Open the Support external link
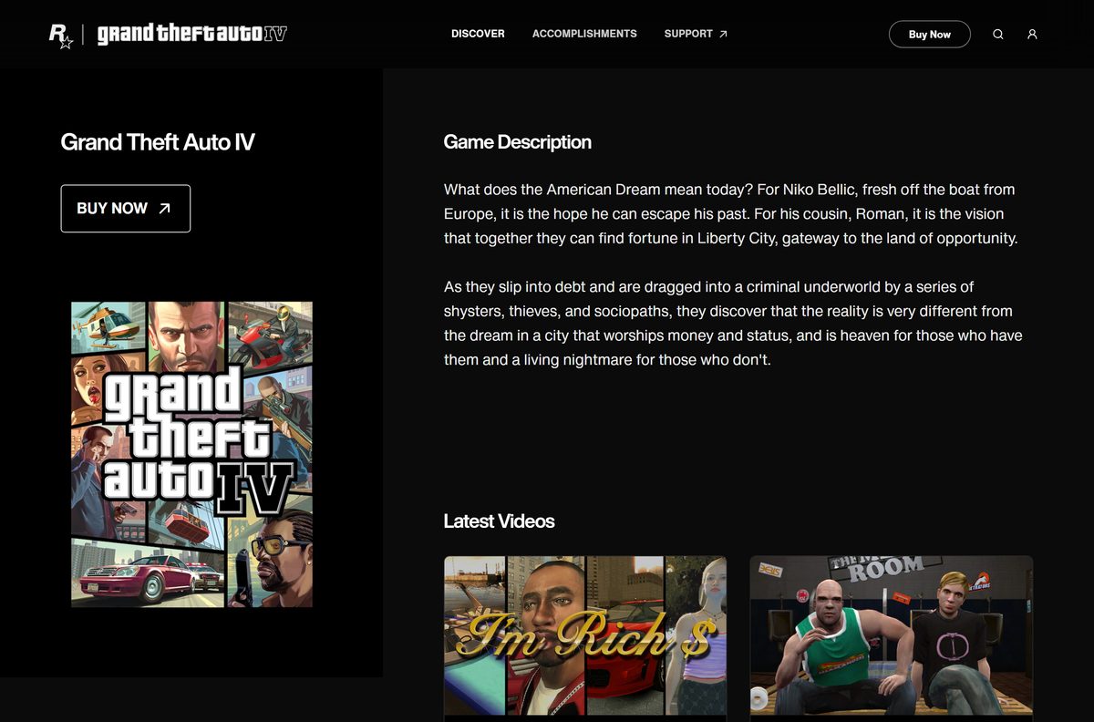Viewport: 1094px width, 722px height. point(696,34)
